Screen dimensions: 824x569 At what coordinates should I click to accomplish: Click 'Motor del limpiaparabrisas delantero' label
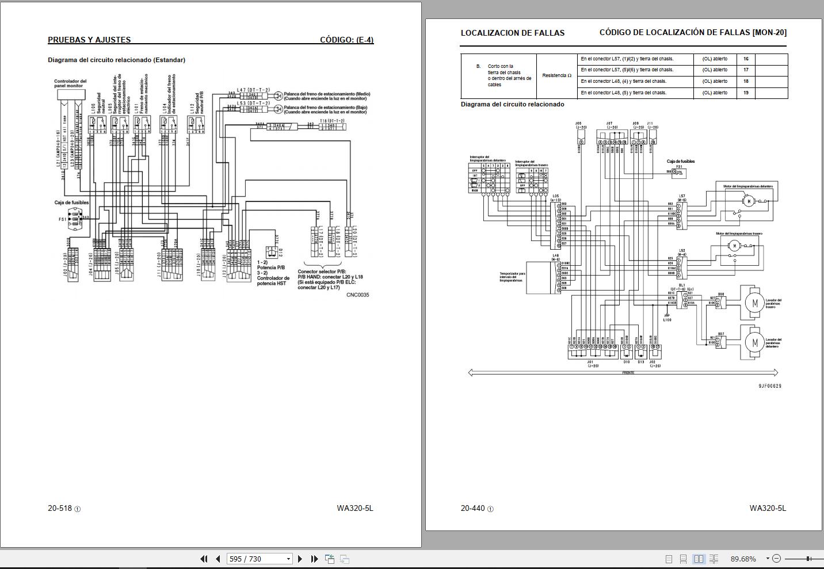pos(748,186)
